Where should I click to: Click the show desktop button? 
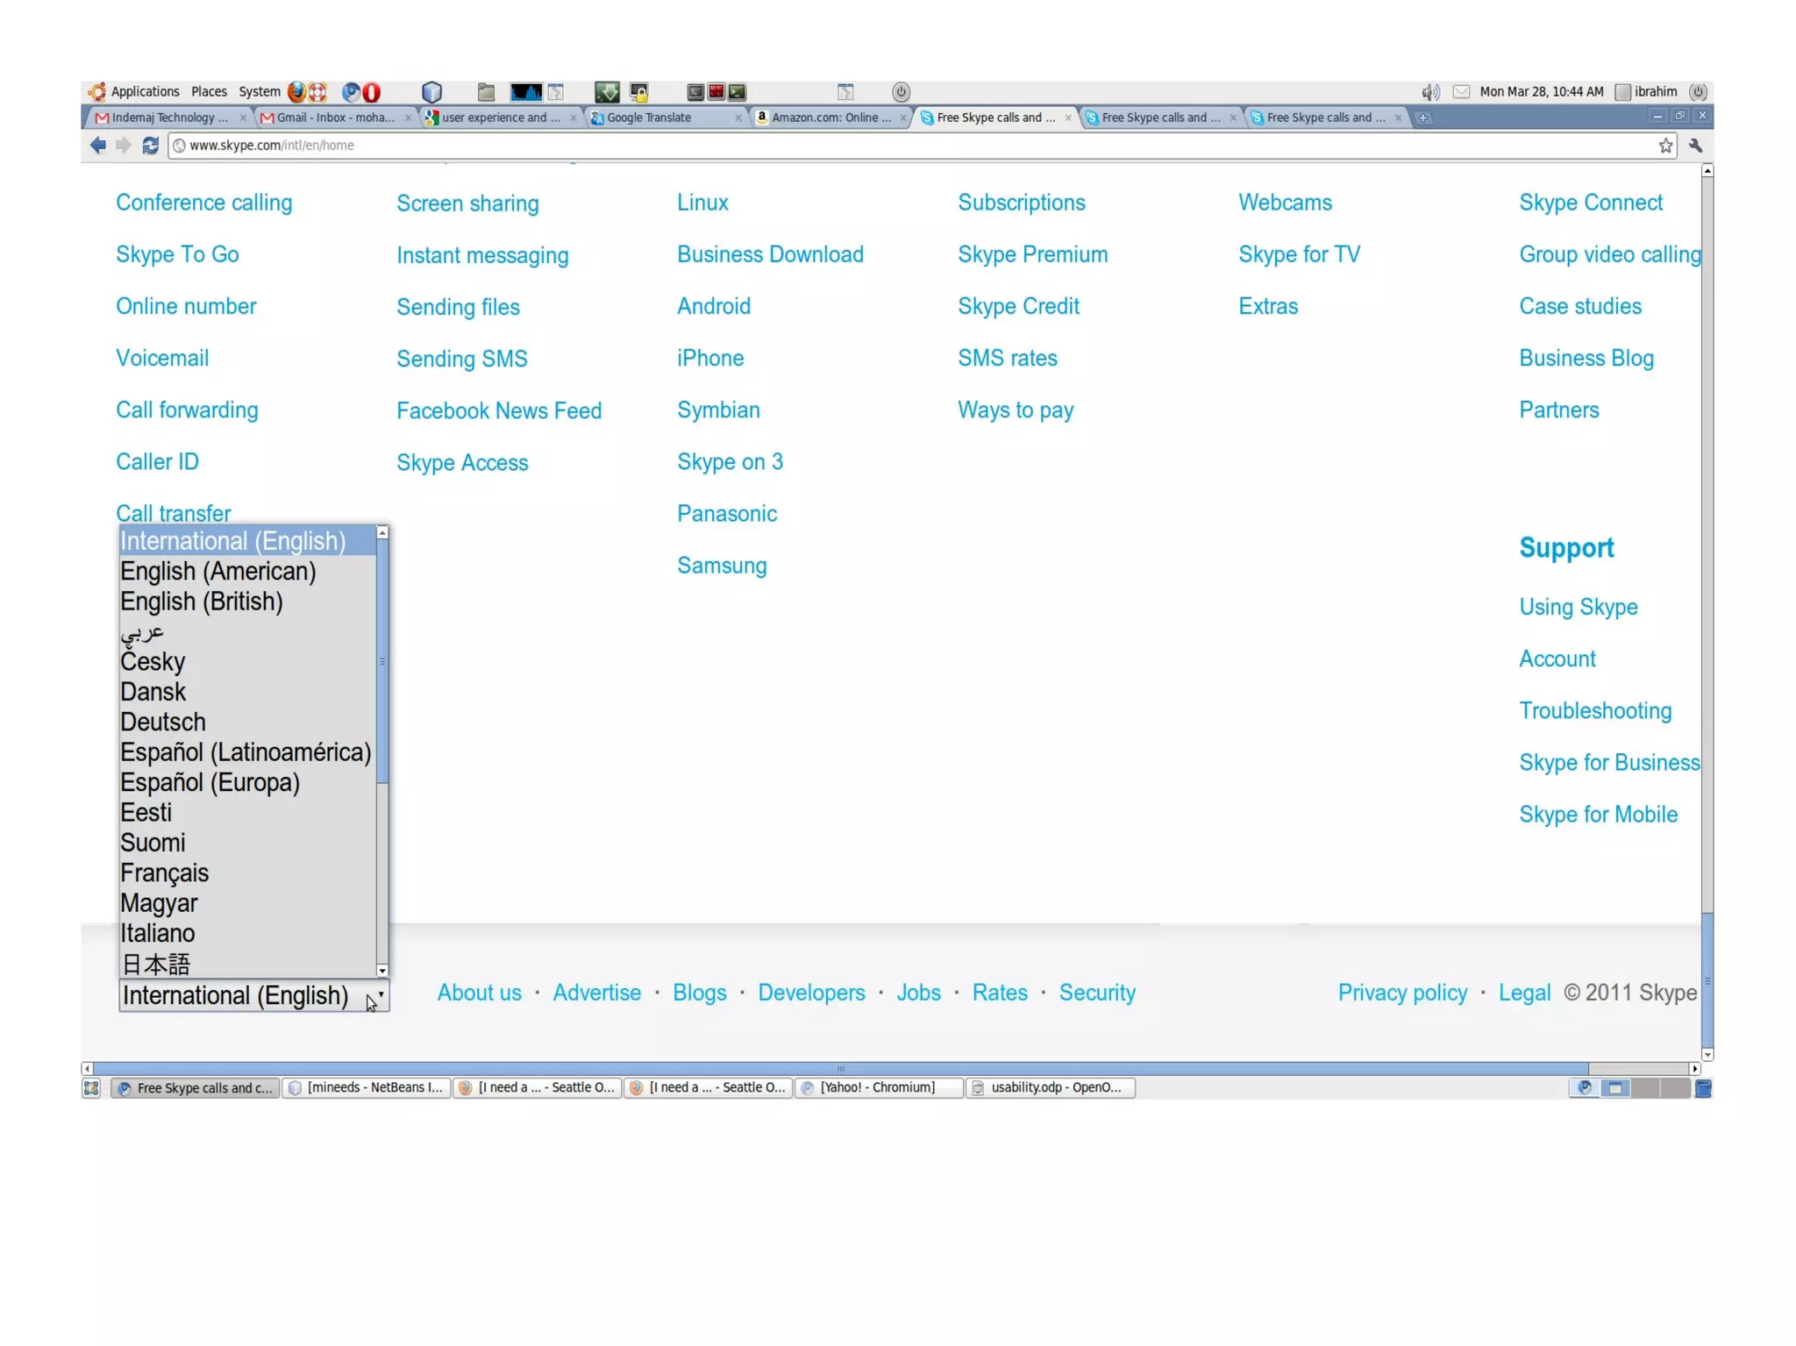tap(91, 1087)
